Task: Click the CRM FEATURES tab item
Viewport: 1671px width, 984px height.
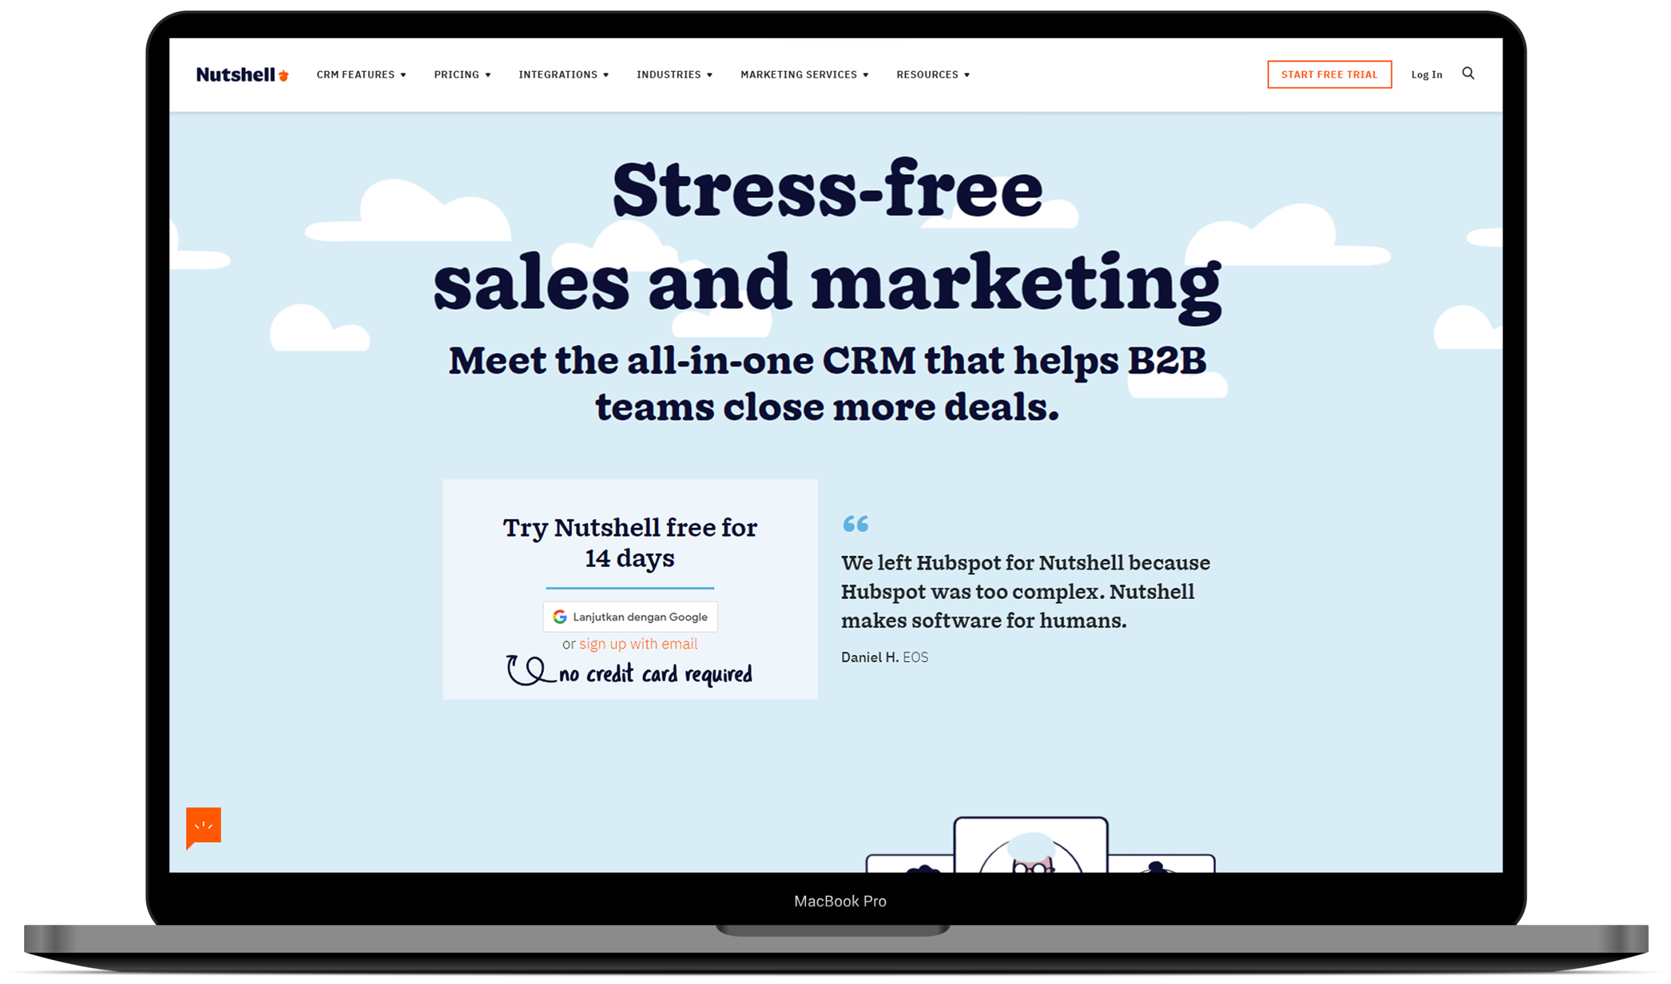Action: coord(358,74)
